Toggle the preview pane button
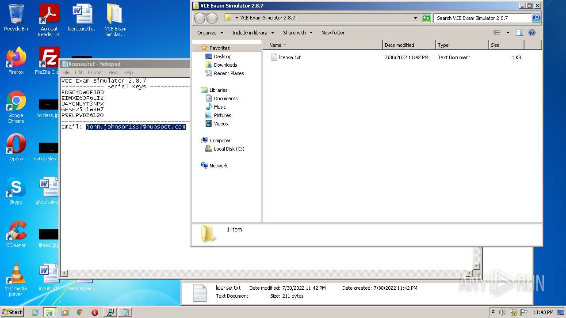Viewport: 566px width, 318px height. click(x=520, y=33)
